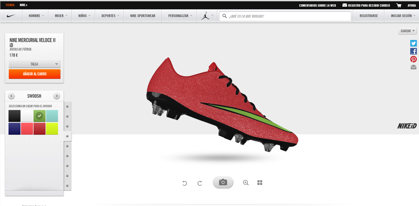Image resolution: width=419 pixels, height=206 pixels.
Task: Open the Jordan Jumpman brand icon
Action: pos(205,16)
